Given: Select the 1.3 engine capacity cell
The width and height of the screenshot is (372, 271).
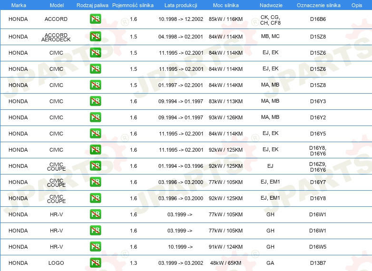Looking at the screenshot, I should pyautogui.click(x=134, y=263).
